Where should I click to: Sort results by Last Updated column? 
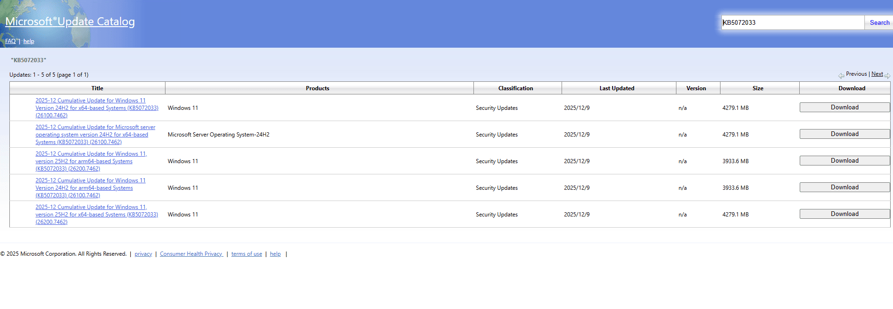point(617,88)
